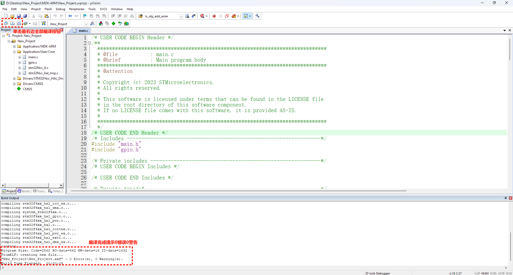Pin the Build Output panel

pos(506,198)
